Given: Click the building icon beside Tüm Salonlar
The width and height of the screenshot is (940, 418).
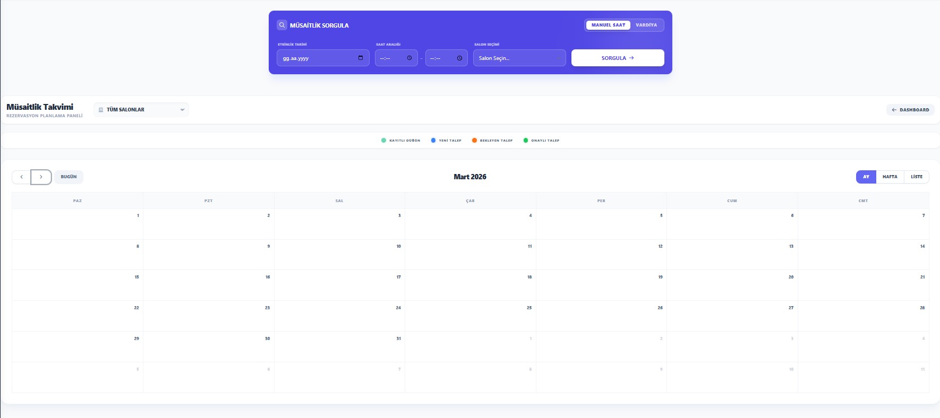Looking at the screenshot, I should 101,110.
